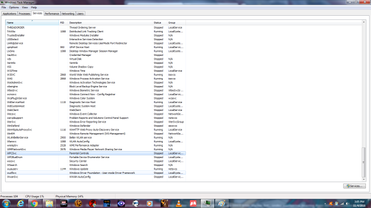Viewport: 371px width, 208px height.
Task: Select the TrustedInstaller service
Action: (96, 36)
